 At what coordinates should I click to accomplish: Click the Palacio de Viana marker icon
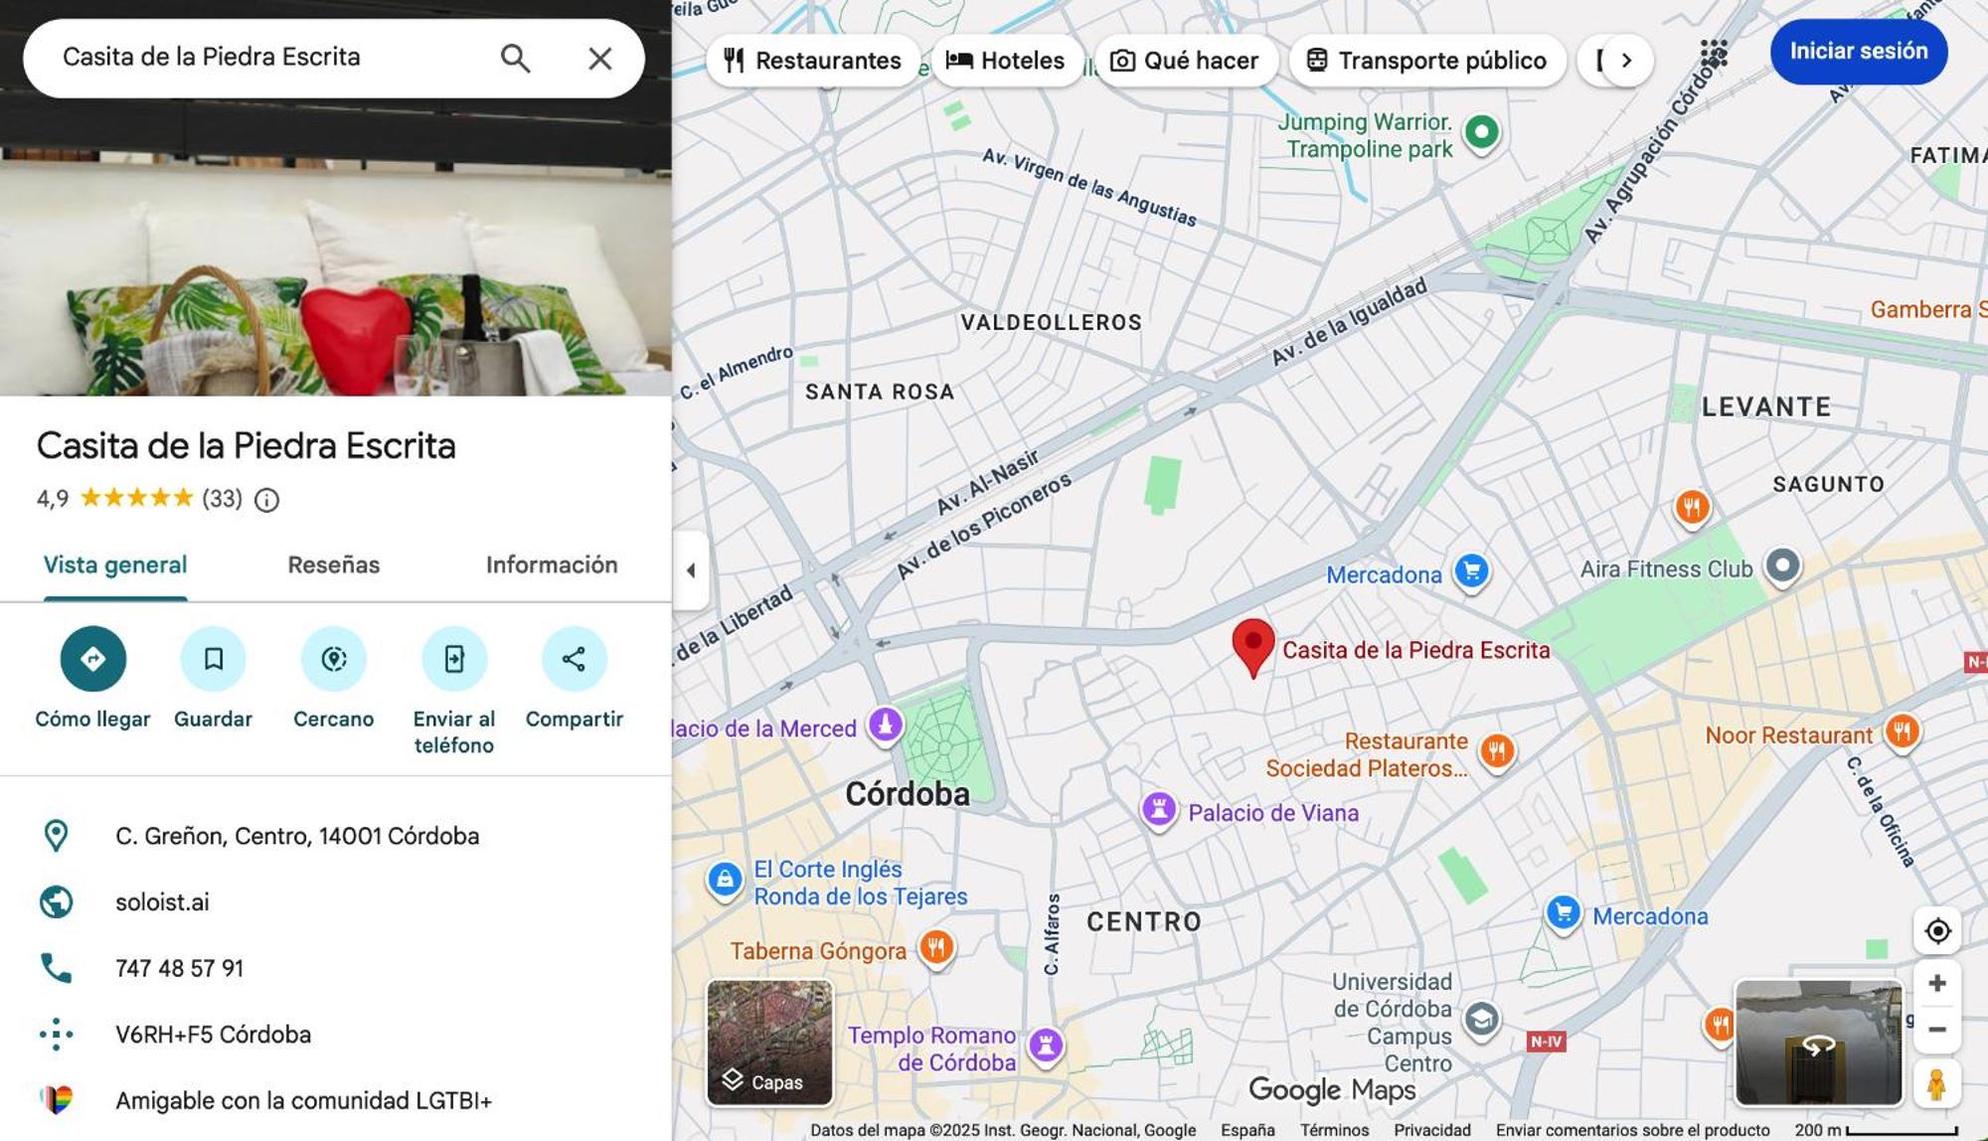(1159, 810)
